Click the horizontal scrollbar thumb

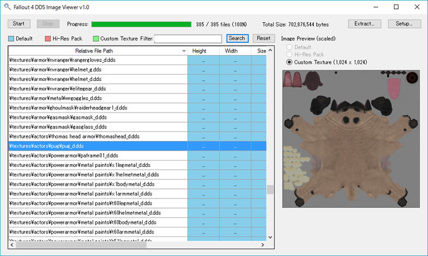(81, 245)
